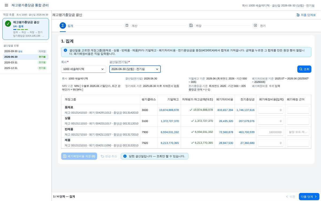
Task: Open the hamburger navigation menu
Action: (6, 5)
